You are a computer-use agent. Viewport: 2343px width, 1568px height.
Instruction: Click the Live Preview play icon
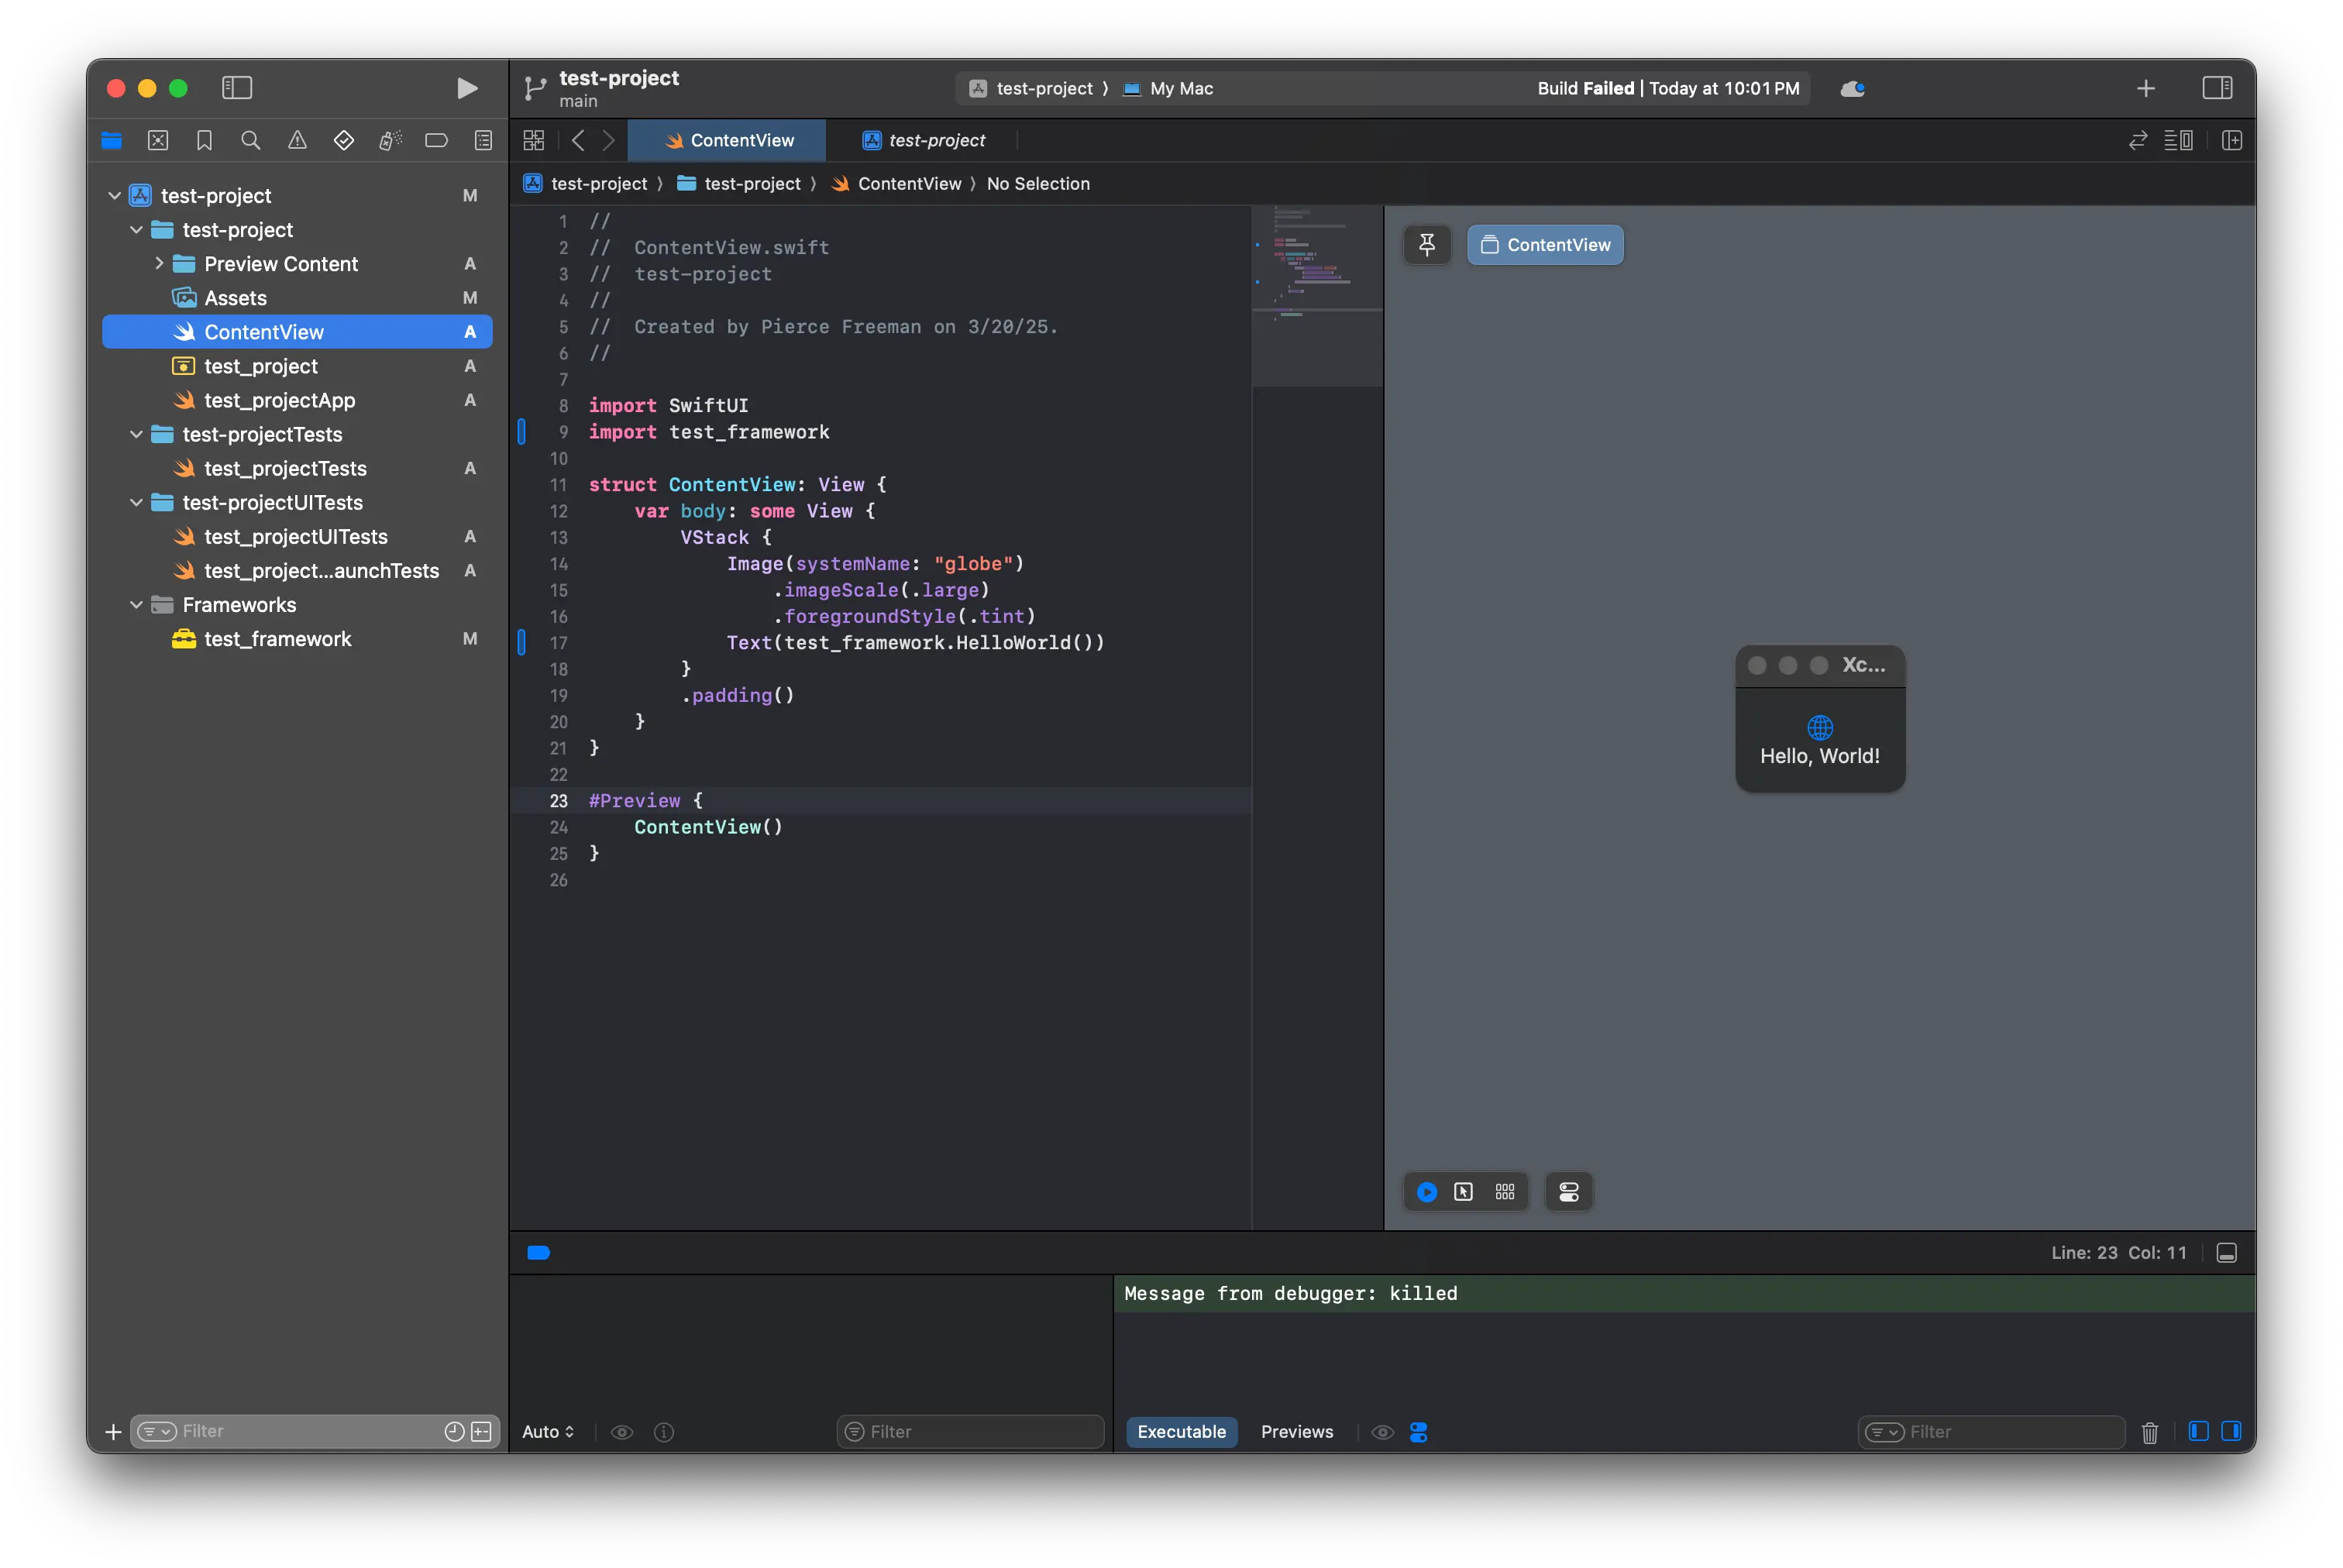point(1427,1191)
